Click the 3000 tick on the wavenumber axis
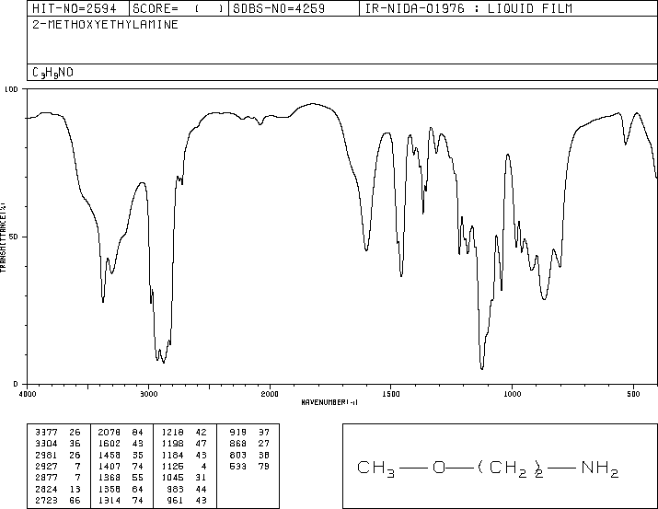The image size is (658, 509). click(x=148, y=394)
